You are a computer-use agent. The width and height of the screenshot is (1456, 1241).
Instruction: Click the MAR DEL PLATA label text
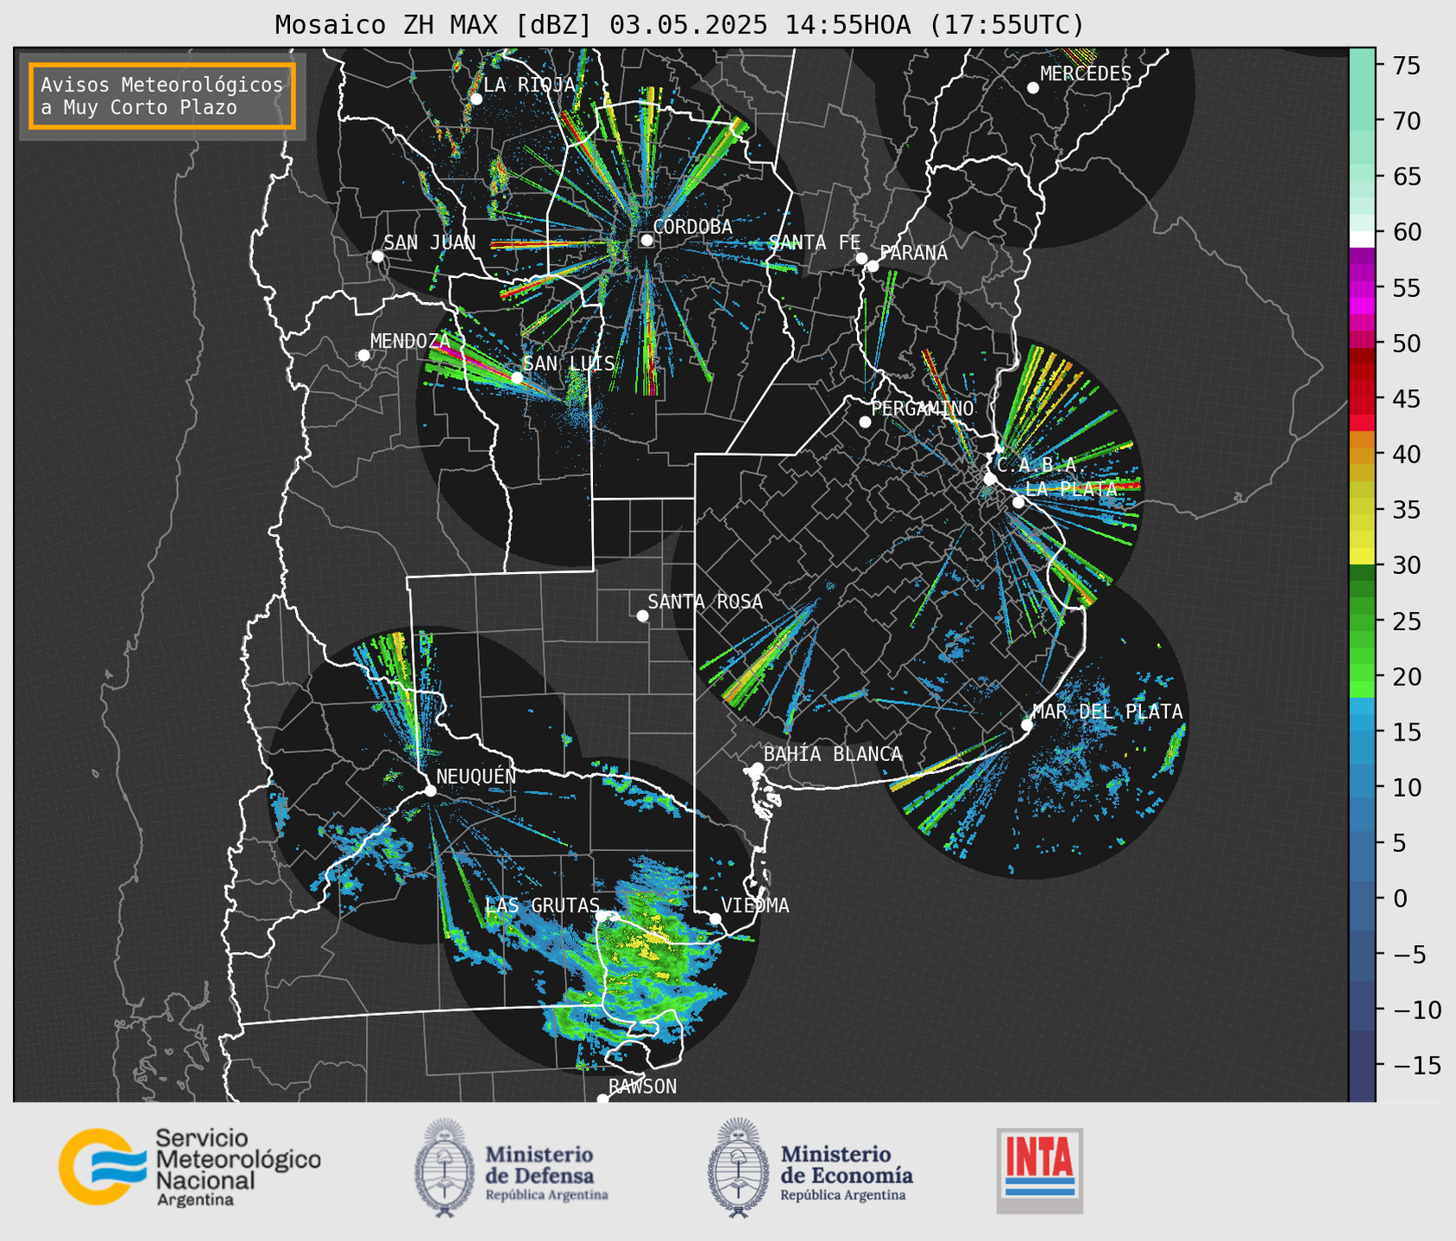coord(1107,712)
